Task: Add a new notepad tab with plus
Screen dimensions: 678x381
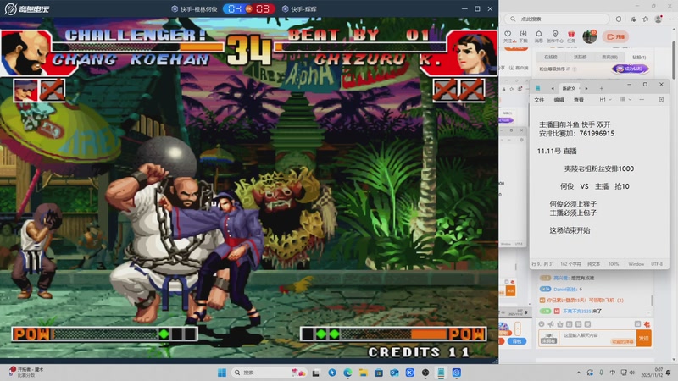Action: coord(601,88)
